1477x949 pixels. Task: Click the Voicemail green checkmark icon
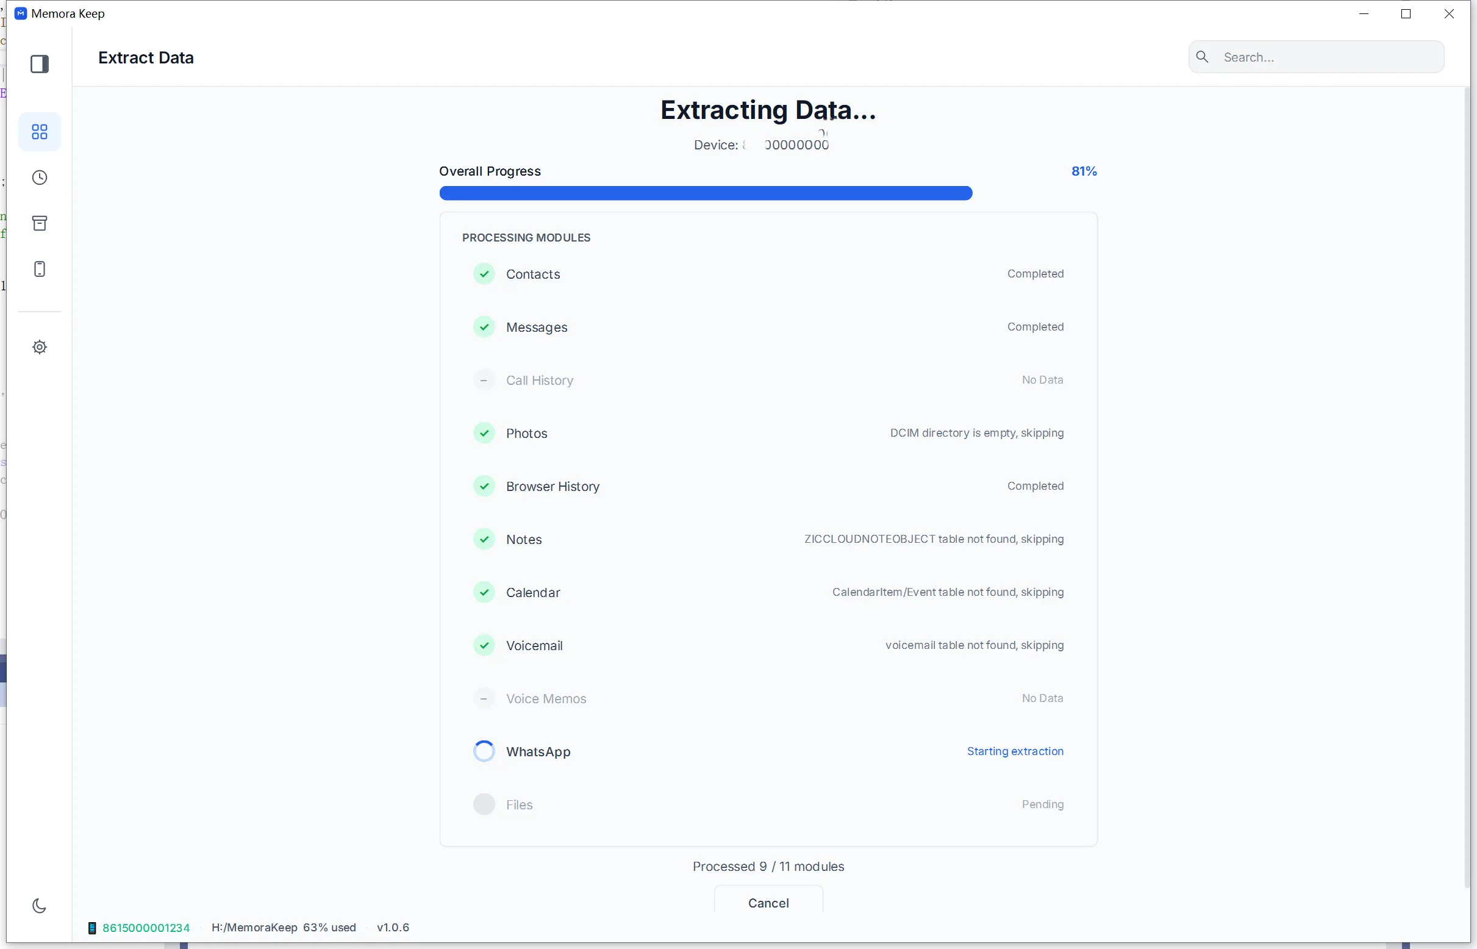tap(484, 645)
